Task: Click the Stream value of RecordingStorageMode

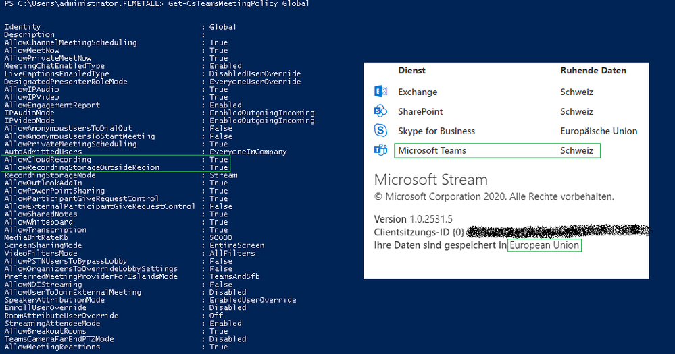Action: (224, 175)
